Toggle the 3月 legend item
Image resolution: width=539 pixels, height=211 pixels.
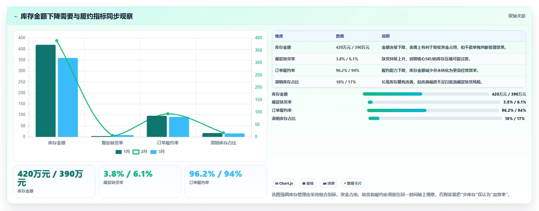[157, 152]
